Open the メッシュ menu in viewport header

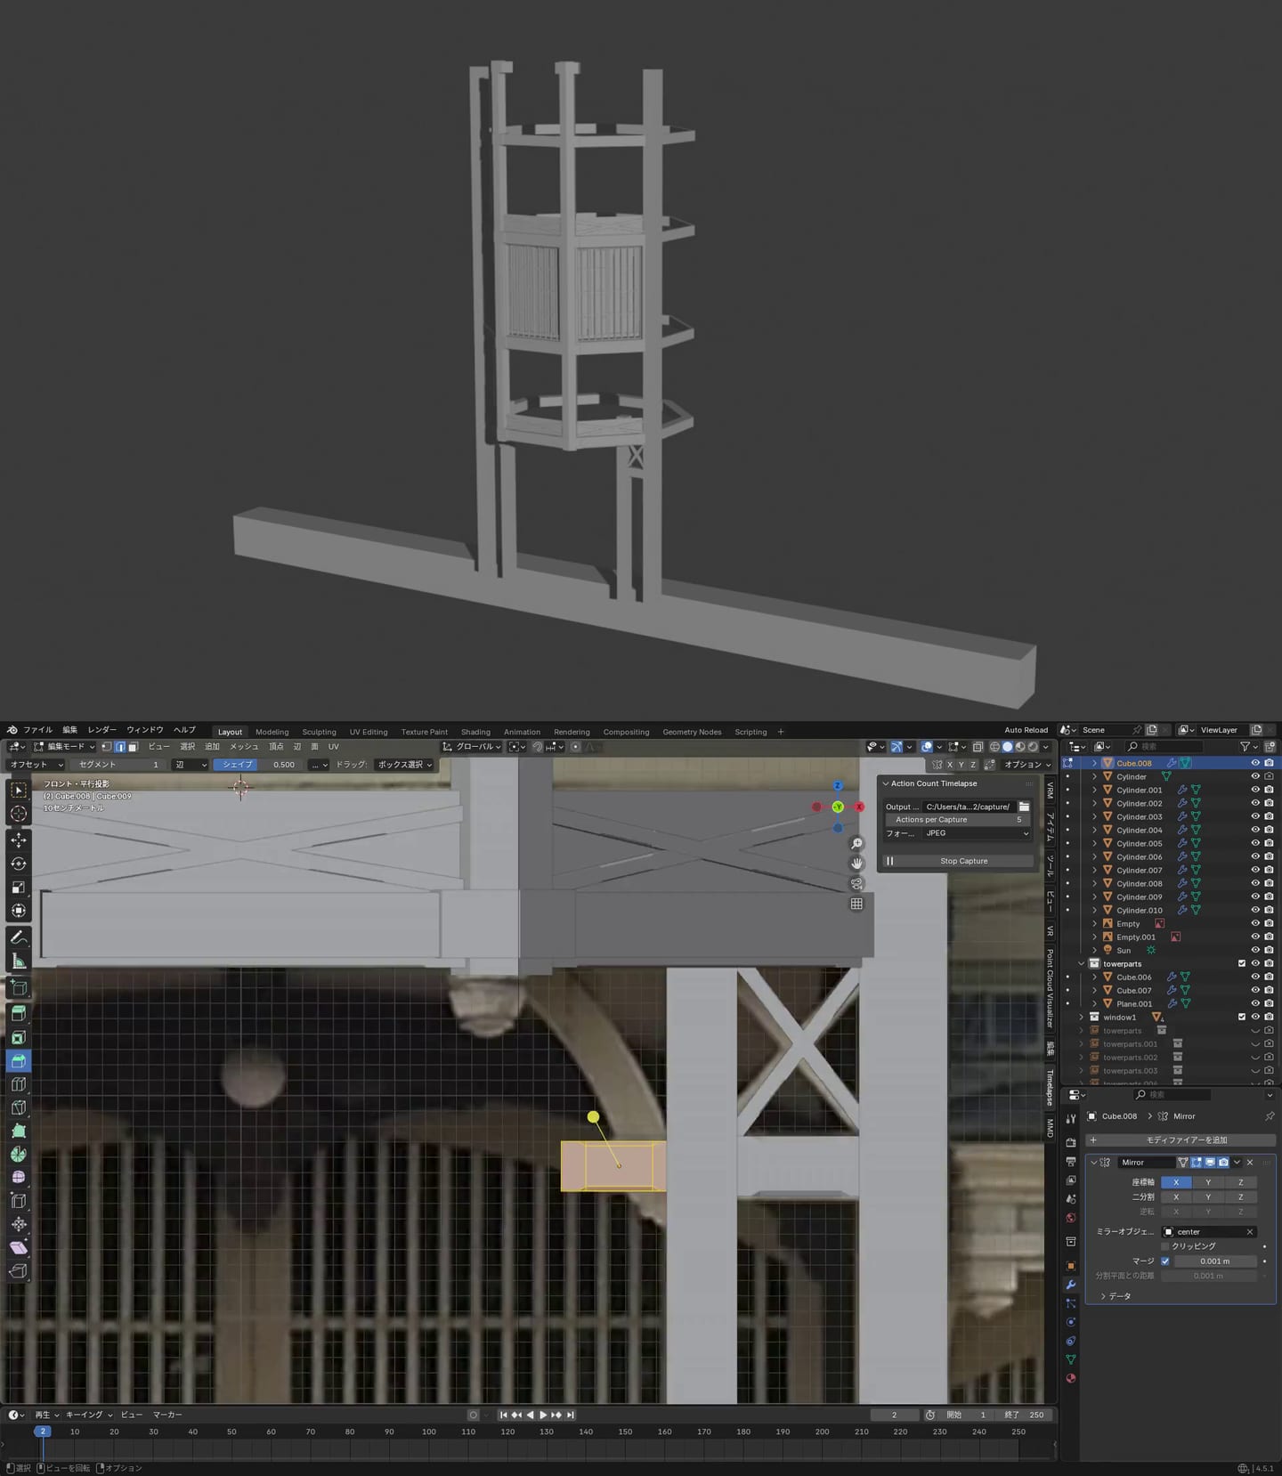(244, 747)
